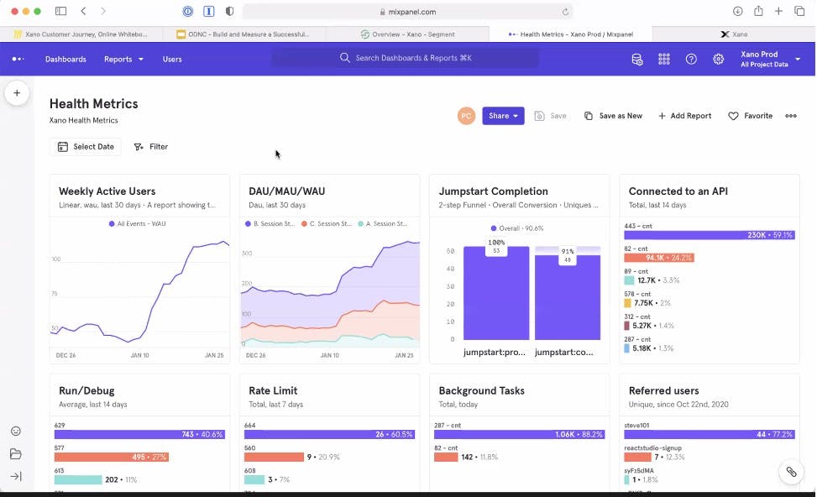Click the 1.06K bar in Background Tasks
Viewport: 817px width, 497px height.
point(520,435)
